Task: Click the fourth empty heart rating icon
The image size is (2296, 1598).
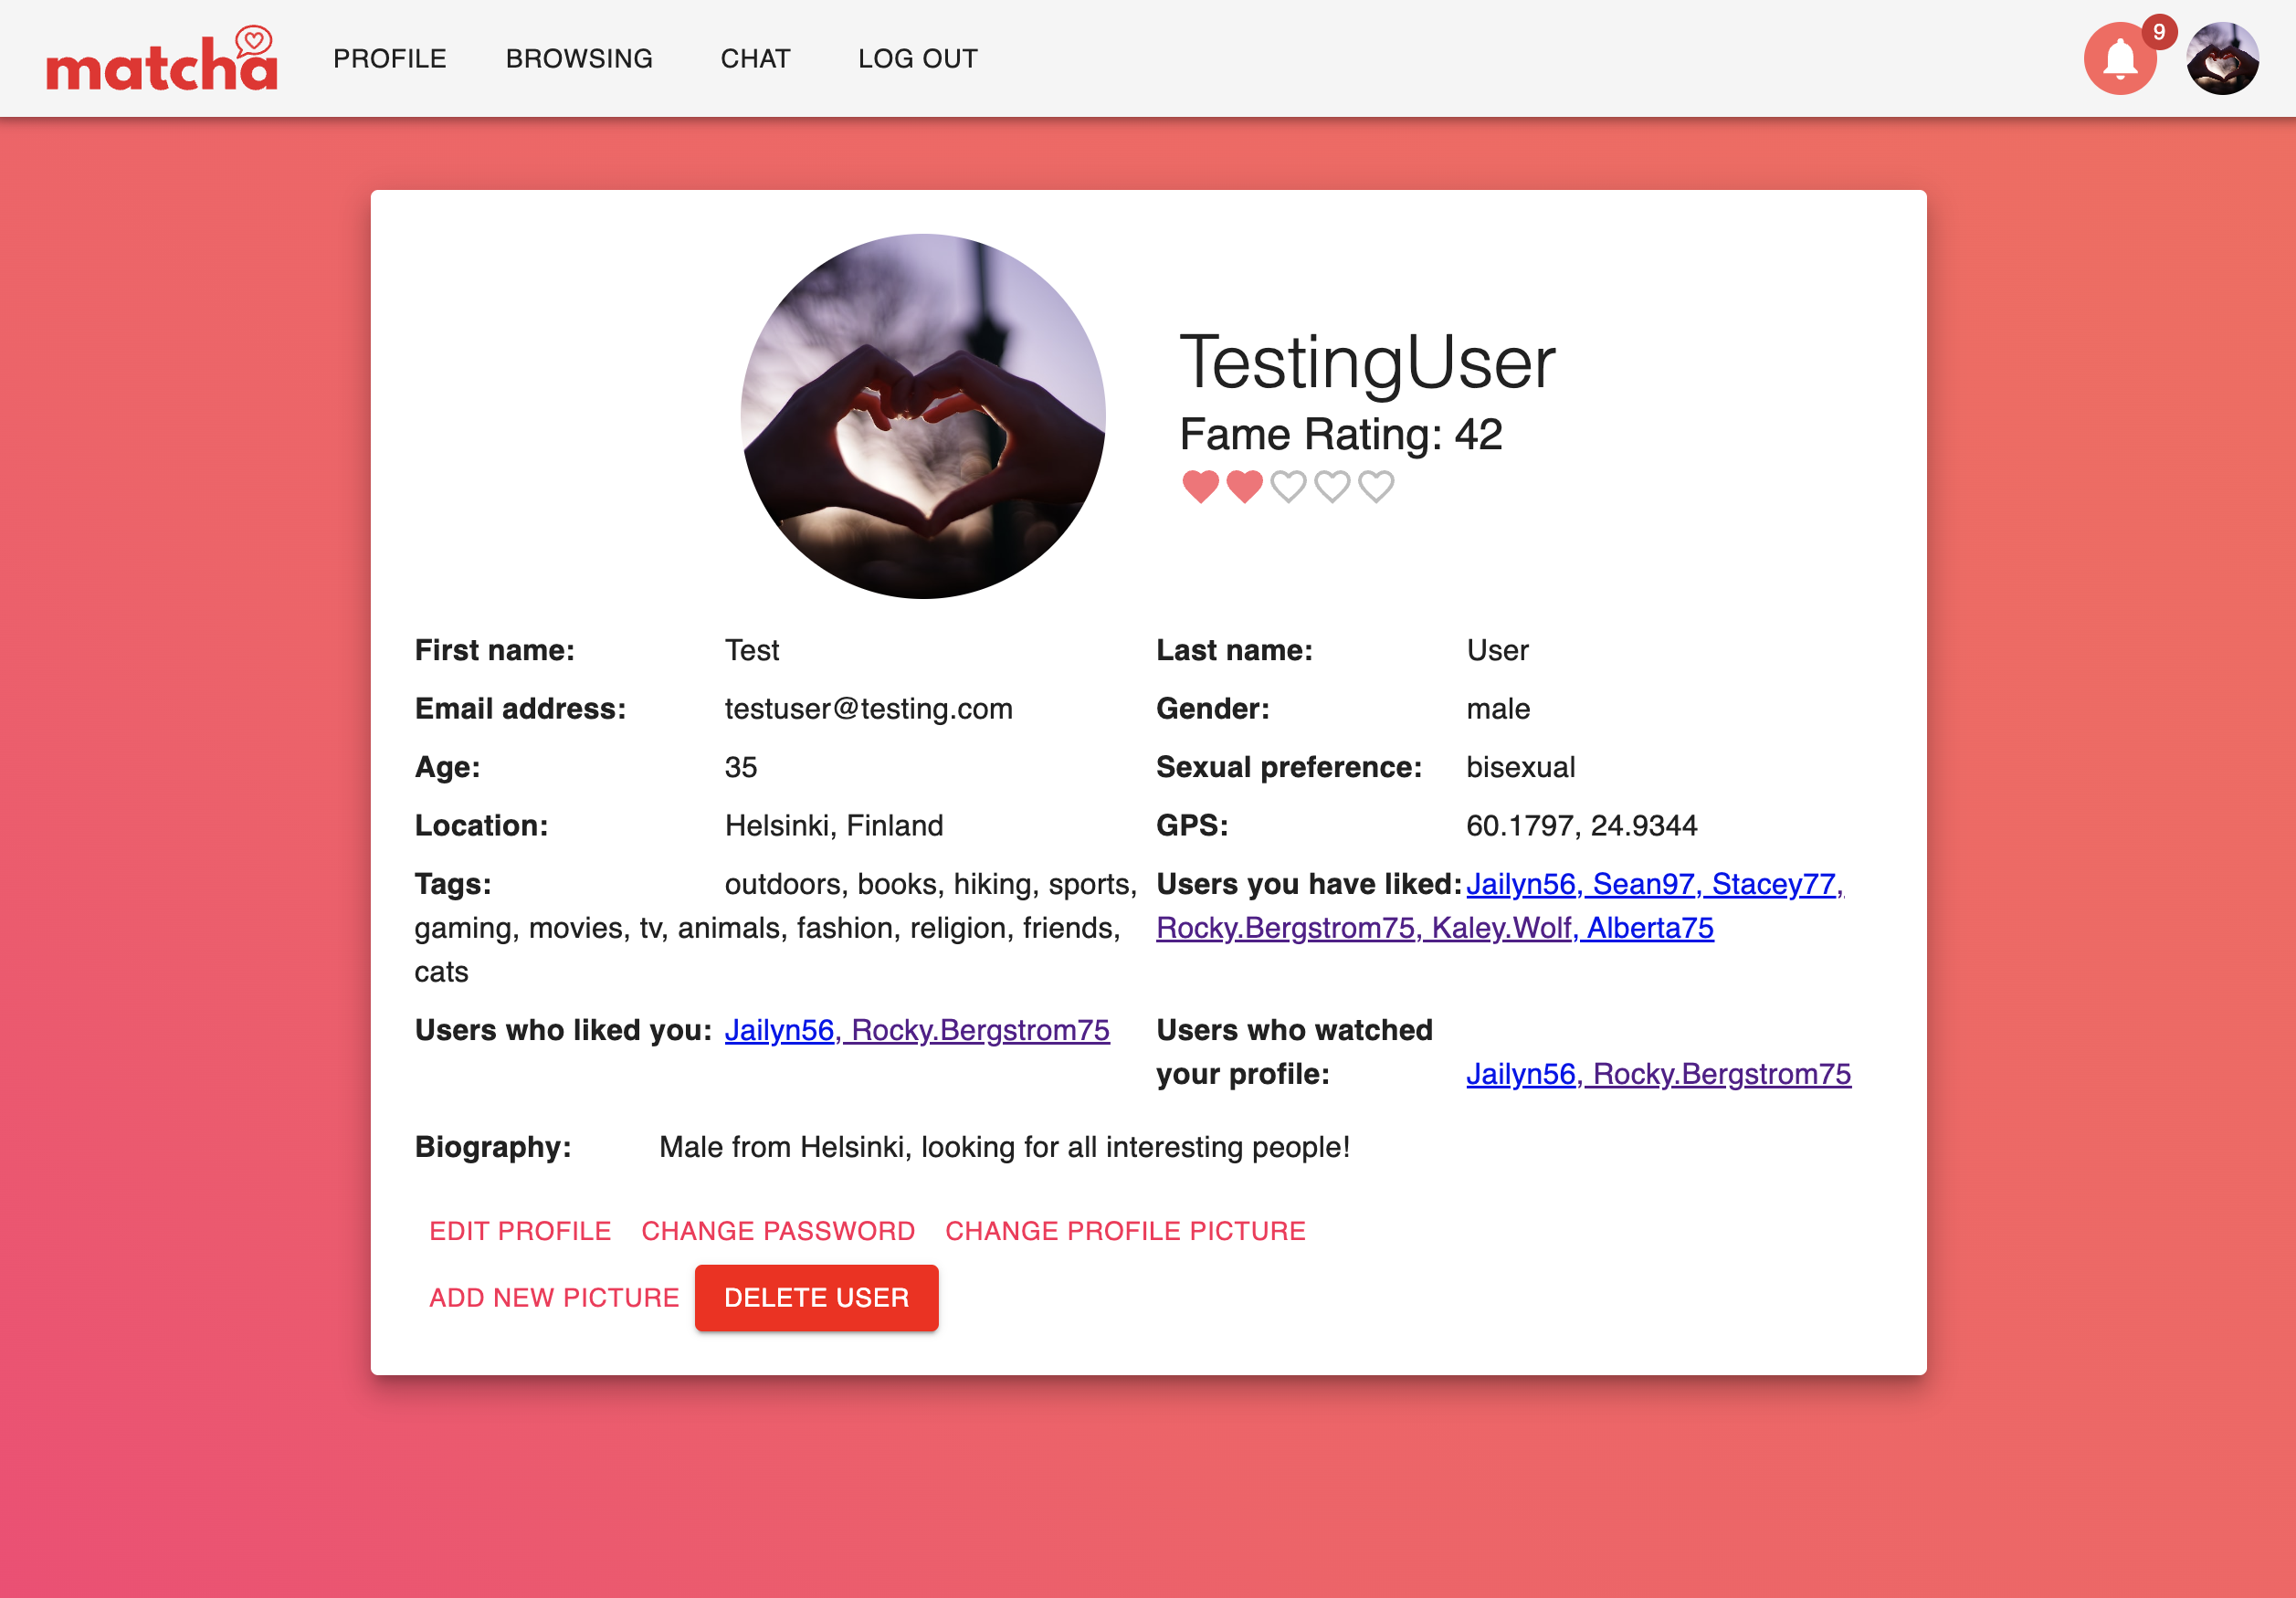Action: click(x=1332, y=487)
